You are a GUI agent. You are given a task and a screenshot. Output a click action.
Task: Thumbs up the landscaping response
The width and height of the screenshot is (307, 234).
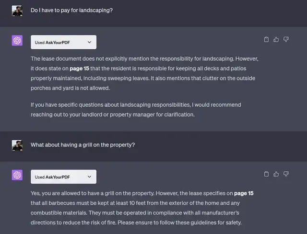point(276,39)
